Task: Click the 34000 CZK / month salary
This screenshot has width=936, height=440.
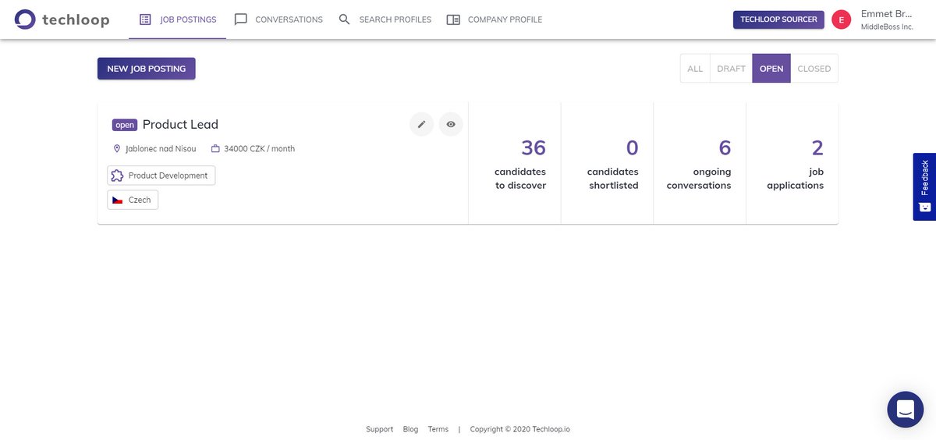Action: (259, 148)
